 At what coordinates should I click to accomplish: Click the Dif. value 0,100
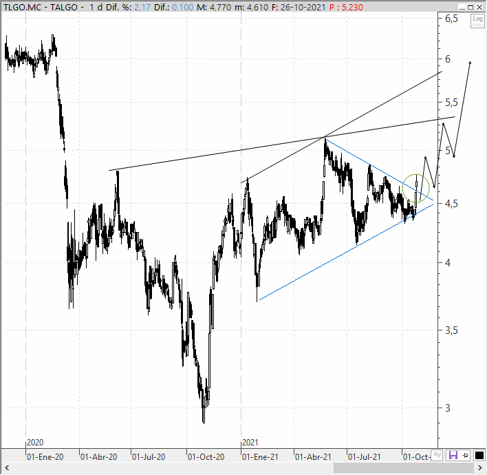click(183, 7)
